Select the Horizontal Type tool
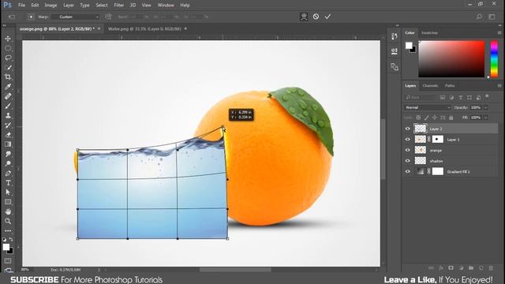Screen dimensions: 505x284 [x=8, y=183]
